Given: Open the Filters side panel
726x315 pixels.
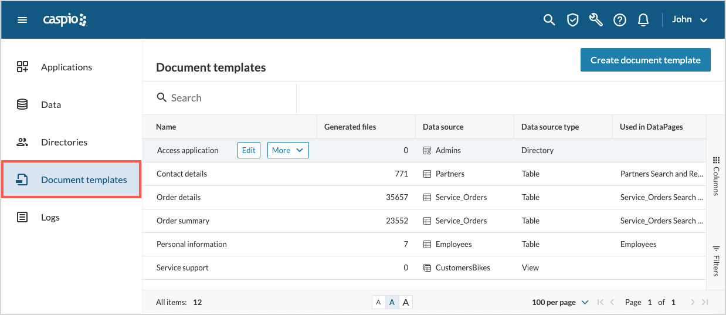Looking at the screenshot, I should (x=716, y=260).
